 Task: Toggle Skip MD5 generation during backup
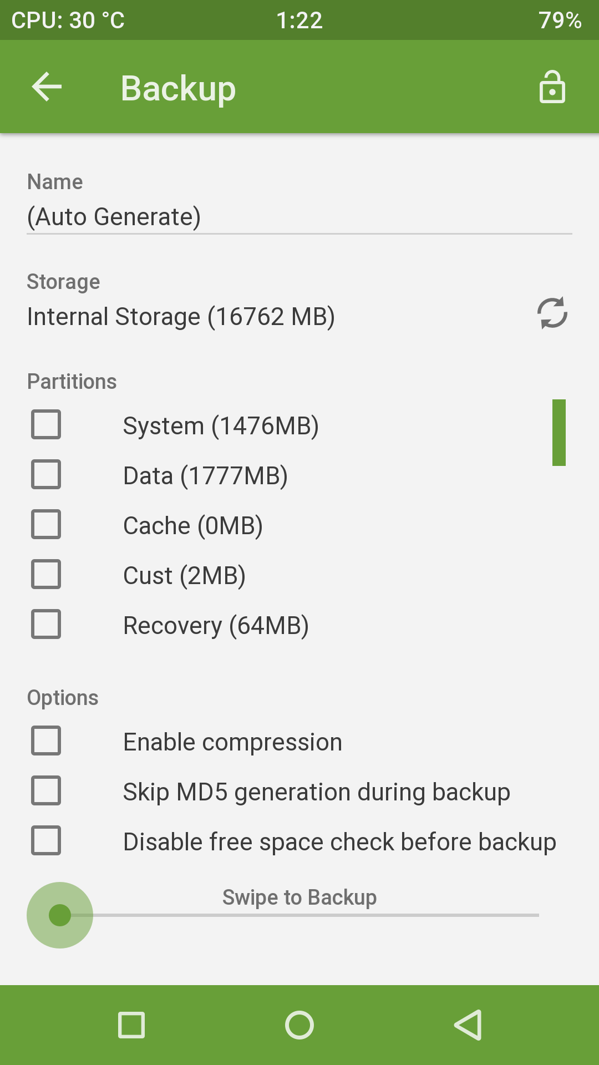[46, 791]
